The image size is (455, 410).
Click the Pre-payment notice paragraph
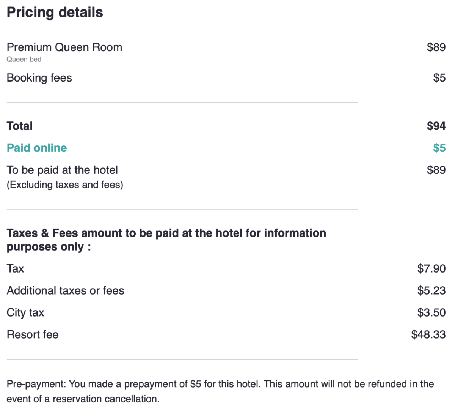[220, 391]
